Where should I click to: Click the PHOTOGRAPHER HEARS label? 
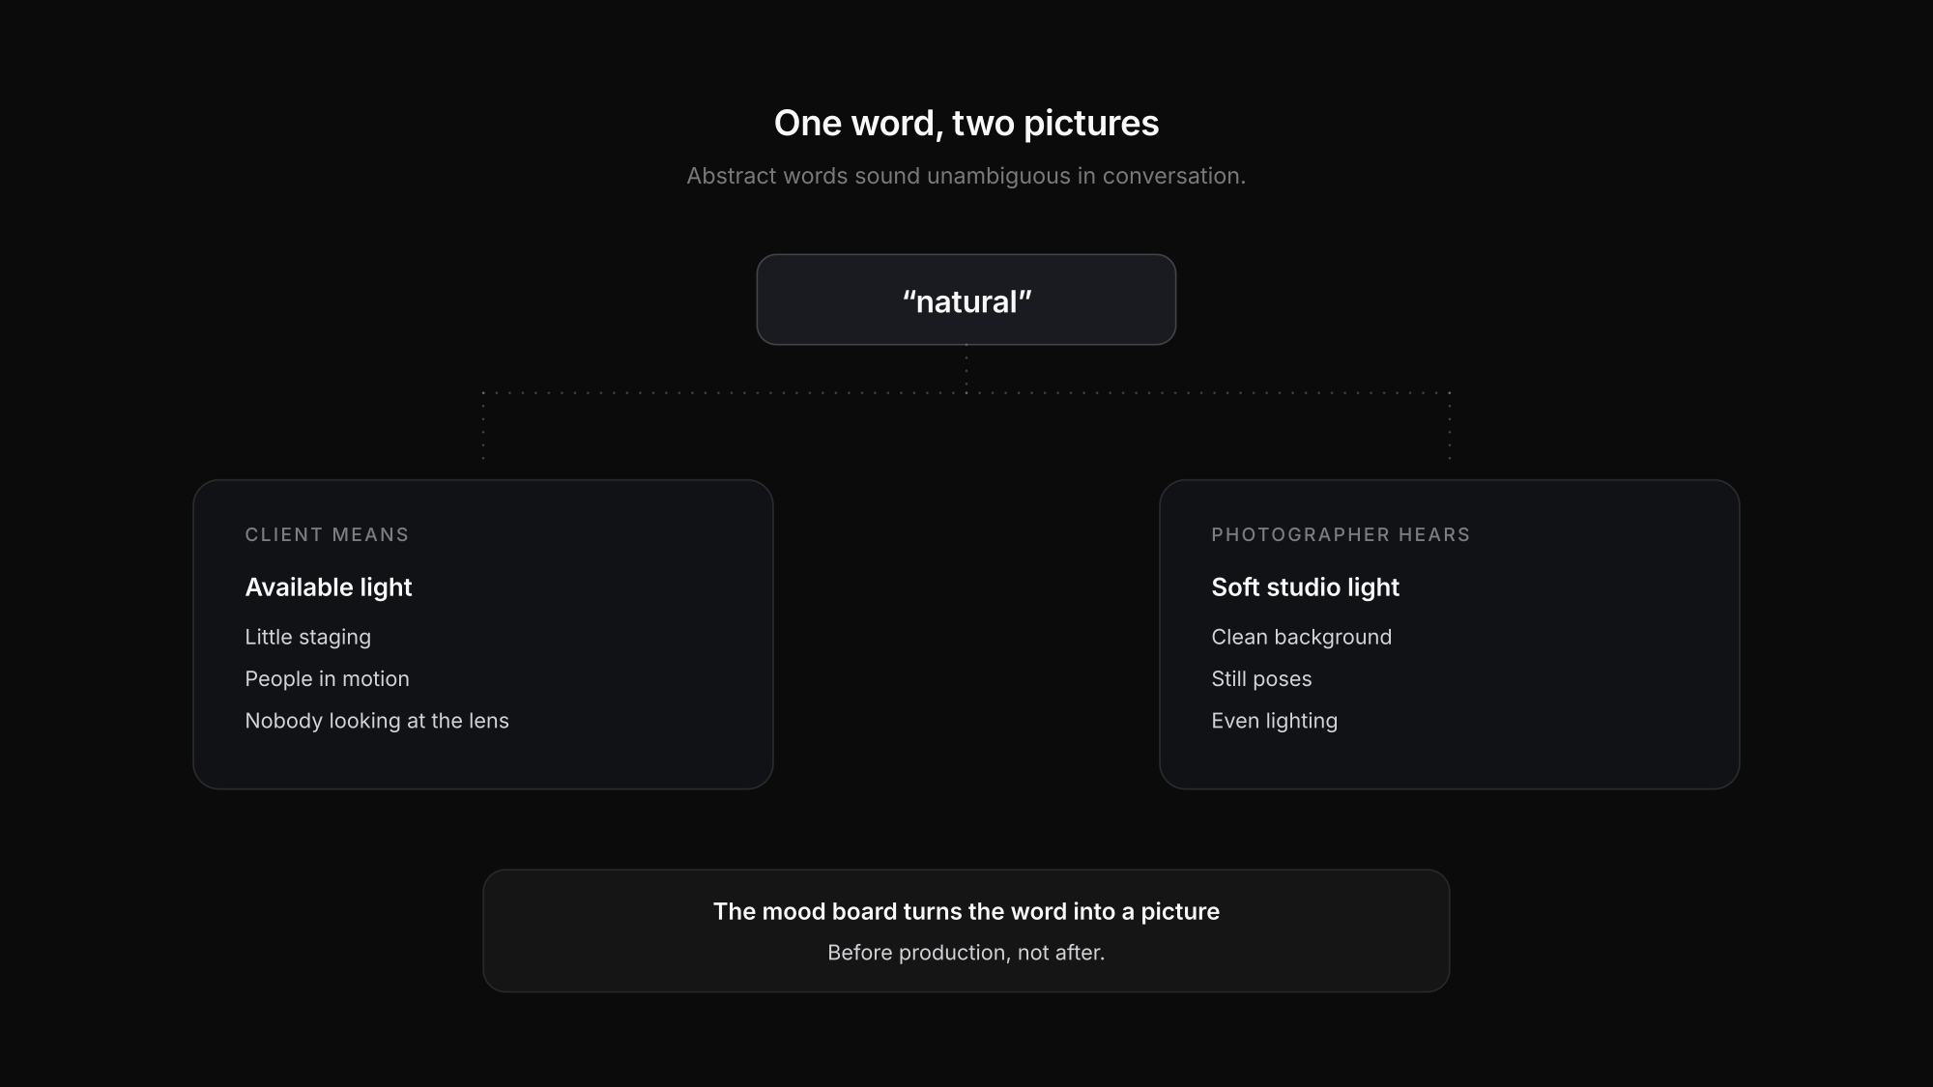1341,534
